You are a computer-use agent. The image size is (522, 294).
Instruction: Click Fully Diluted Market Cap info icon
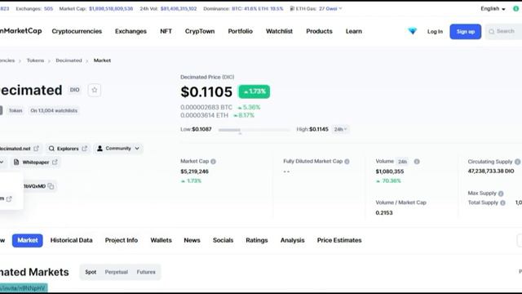[347, 162]
